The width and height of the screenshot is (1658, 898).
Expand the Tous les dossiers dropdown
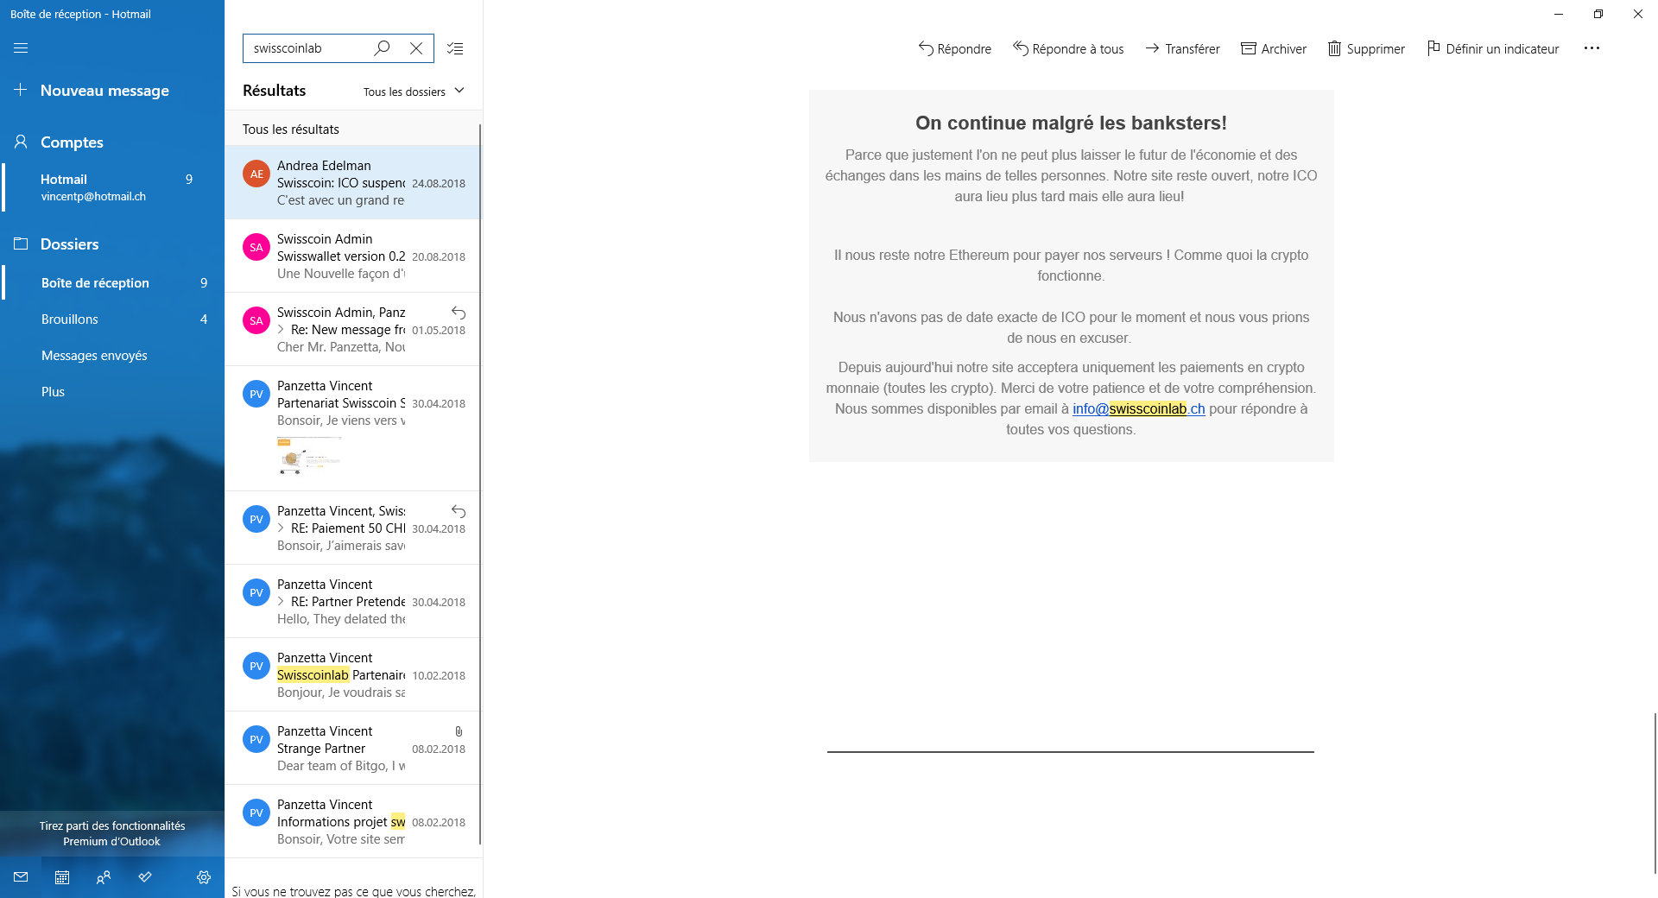(414, 92)
